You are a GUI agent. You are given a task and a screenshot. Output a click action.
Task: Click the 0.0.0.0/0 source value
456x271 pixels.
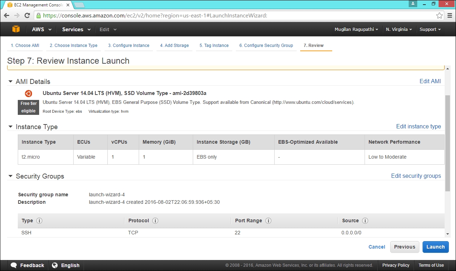[x=351, y=233]
